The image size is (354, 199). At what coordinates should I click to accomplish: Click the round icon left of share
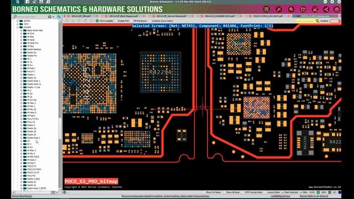[x=315, y=9]
